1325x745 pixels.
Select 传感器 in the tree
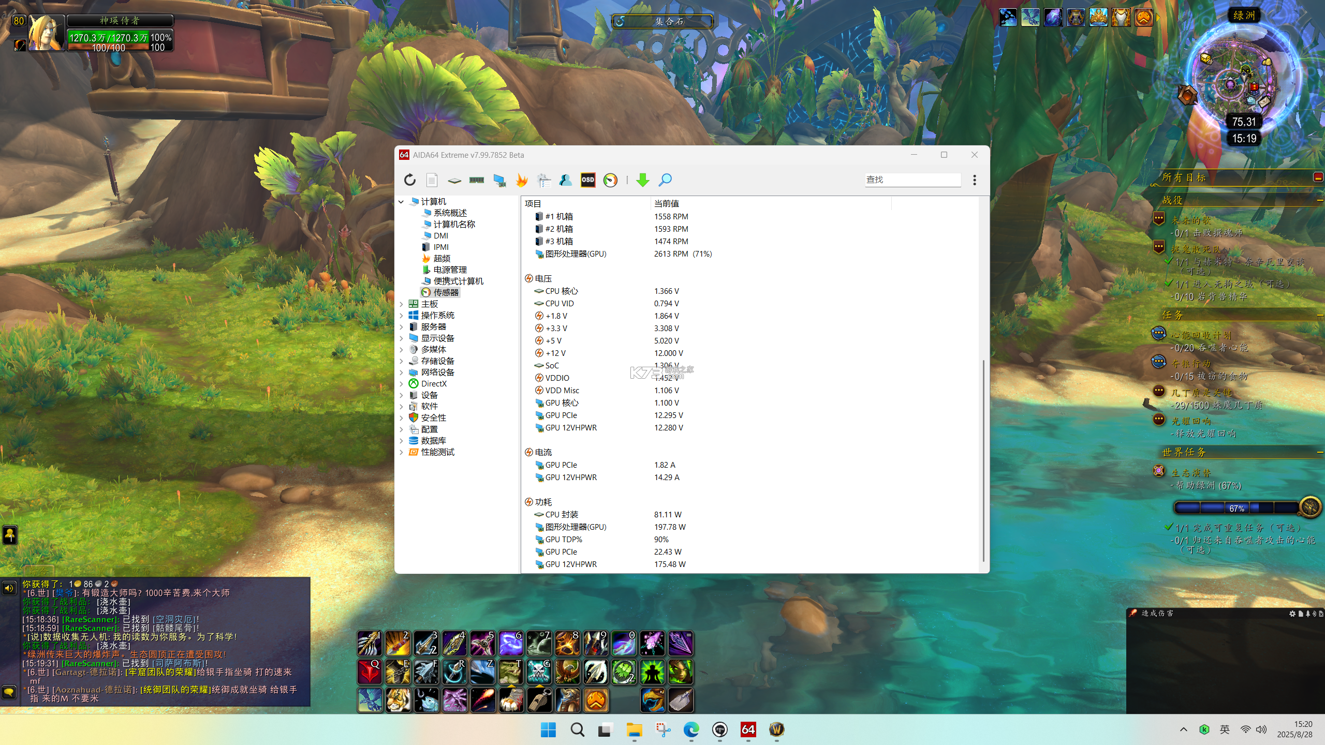(x=446, y=293)
